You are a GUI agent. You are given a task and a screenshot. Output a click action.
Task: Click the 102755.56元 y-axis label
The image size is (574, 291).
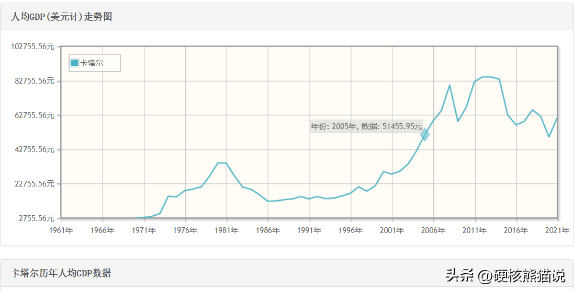click(x=33, y=46)
